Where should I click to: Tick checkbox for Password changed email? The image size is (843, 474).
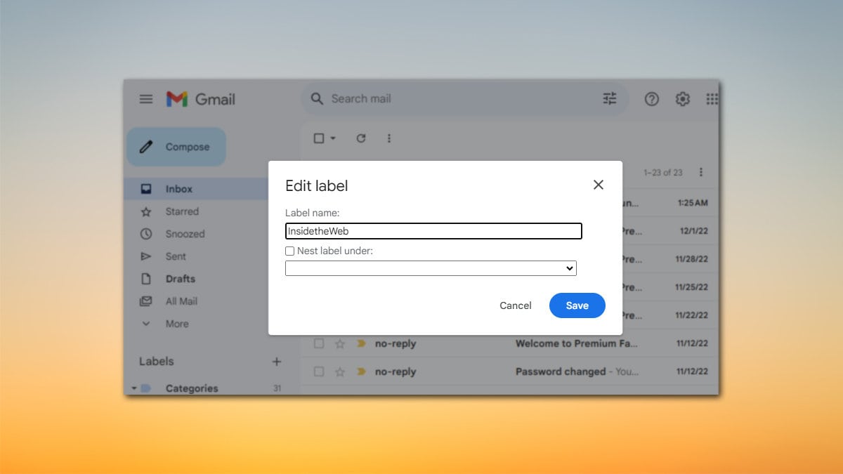[x=319, y=371]
